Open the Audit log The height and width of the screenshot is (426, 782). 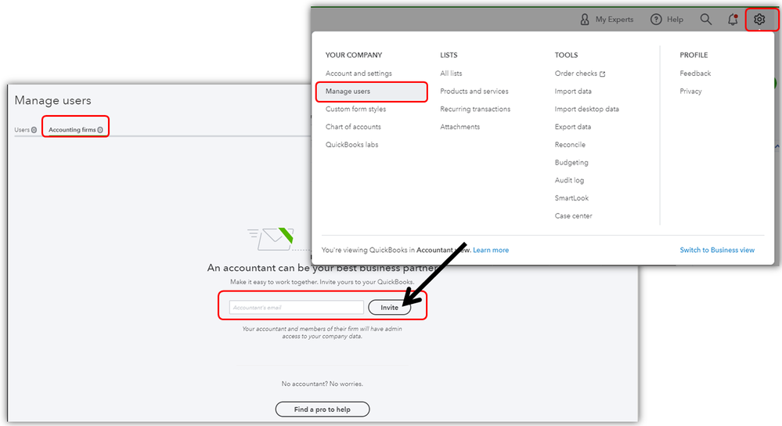(569, 180)
